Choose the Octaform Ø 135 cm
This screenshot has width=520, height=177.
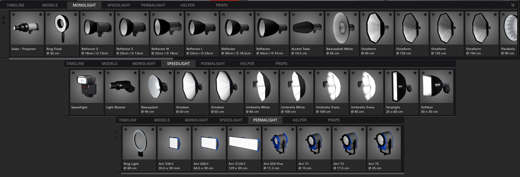447,34
